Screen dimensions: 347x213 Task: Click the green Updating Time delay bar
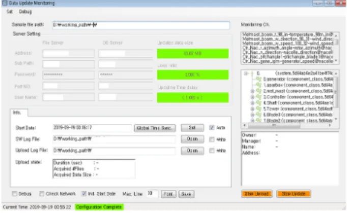tap(193, 97)
